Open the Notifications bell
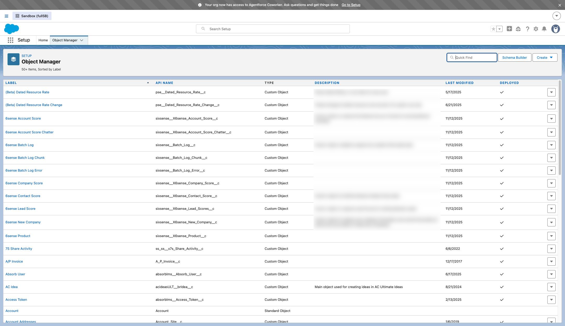 544,29
